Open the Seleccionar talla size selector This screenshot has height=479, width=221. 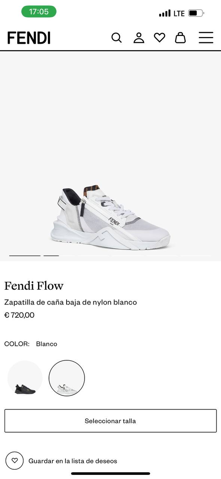[x=111, y=421]
